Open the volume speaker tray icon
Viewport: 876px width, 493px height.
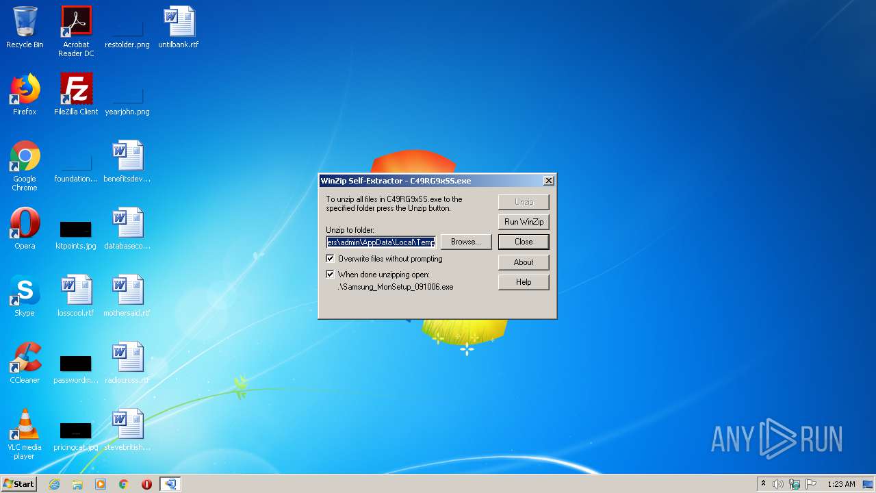click(778, 484)
